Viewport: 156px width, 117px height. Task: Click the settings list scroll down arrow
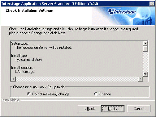point(145,74)
